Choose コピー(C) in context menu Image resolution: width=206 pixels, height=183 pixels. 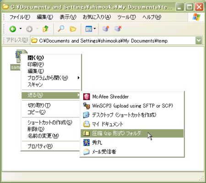click(x=51, y=112)
